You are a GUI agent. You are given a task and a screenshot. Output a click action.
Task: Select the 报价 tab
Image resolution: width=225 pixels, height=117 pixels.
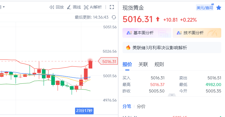[x=127, y=64]
